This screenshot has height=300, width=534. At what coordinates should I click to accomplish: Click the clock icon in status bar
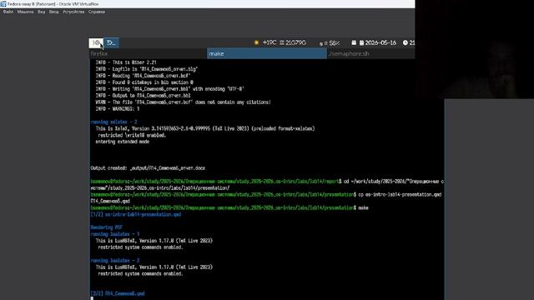pos(406,42)
